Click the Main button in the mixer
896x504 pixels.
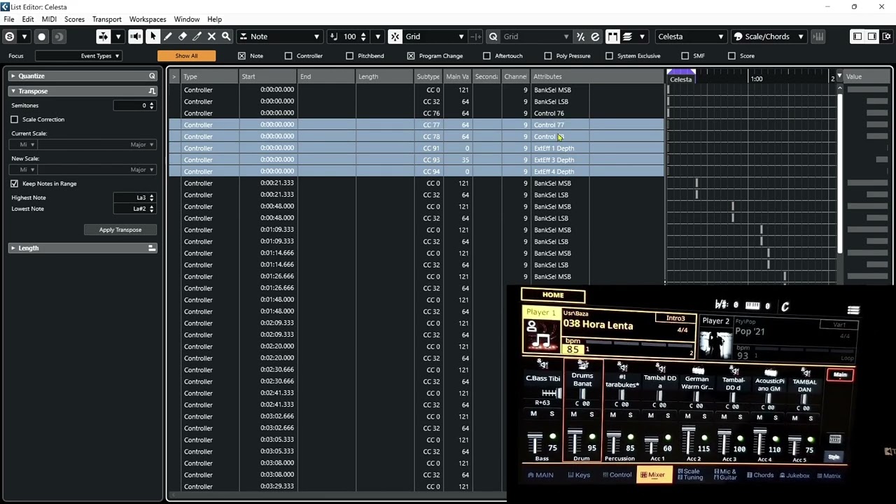839,375
